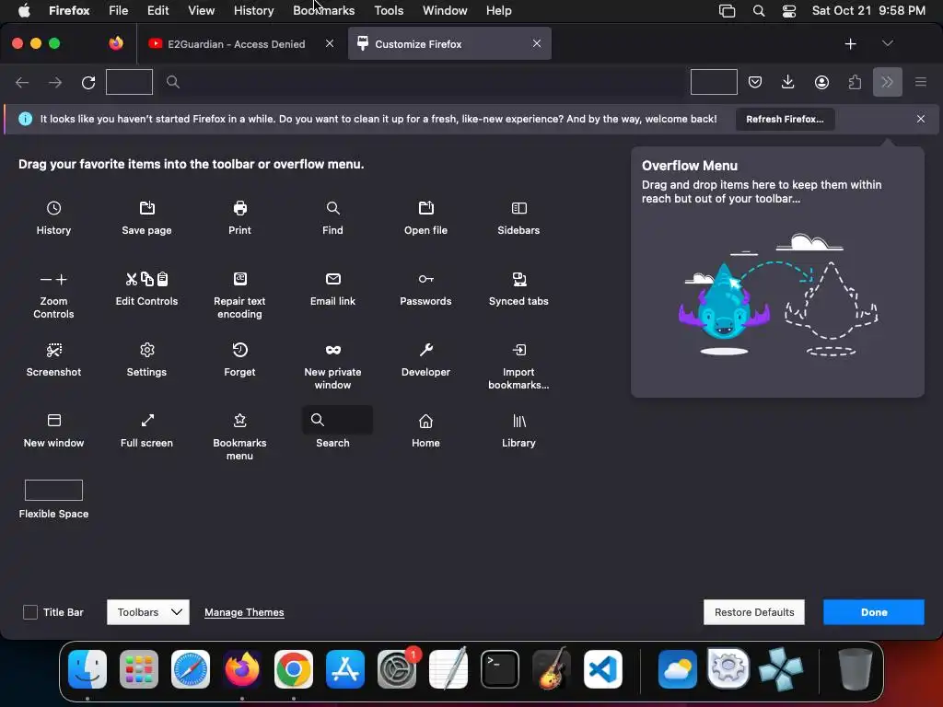Image resolution: width=943 pixels, height=707 pixels.
Task: Select the Settings gear item in the customize grid
Action: coord(146,360)
